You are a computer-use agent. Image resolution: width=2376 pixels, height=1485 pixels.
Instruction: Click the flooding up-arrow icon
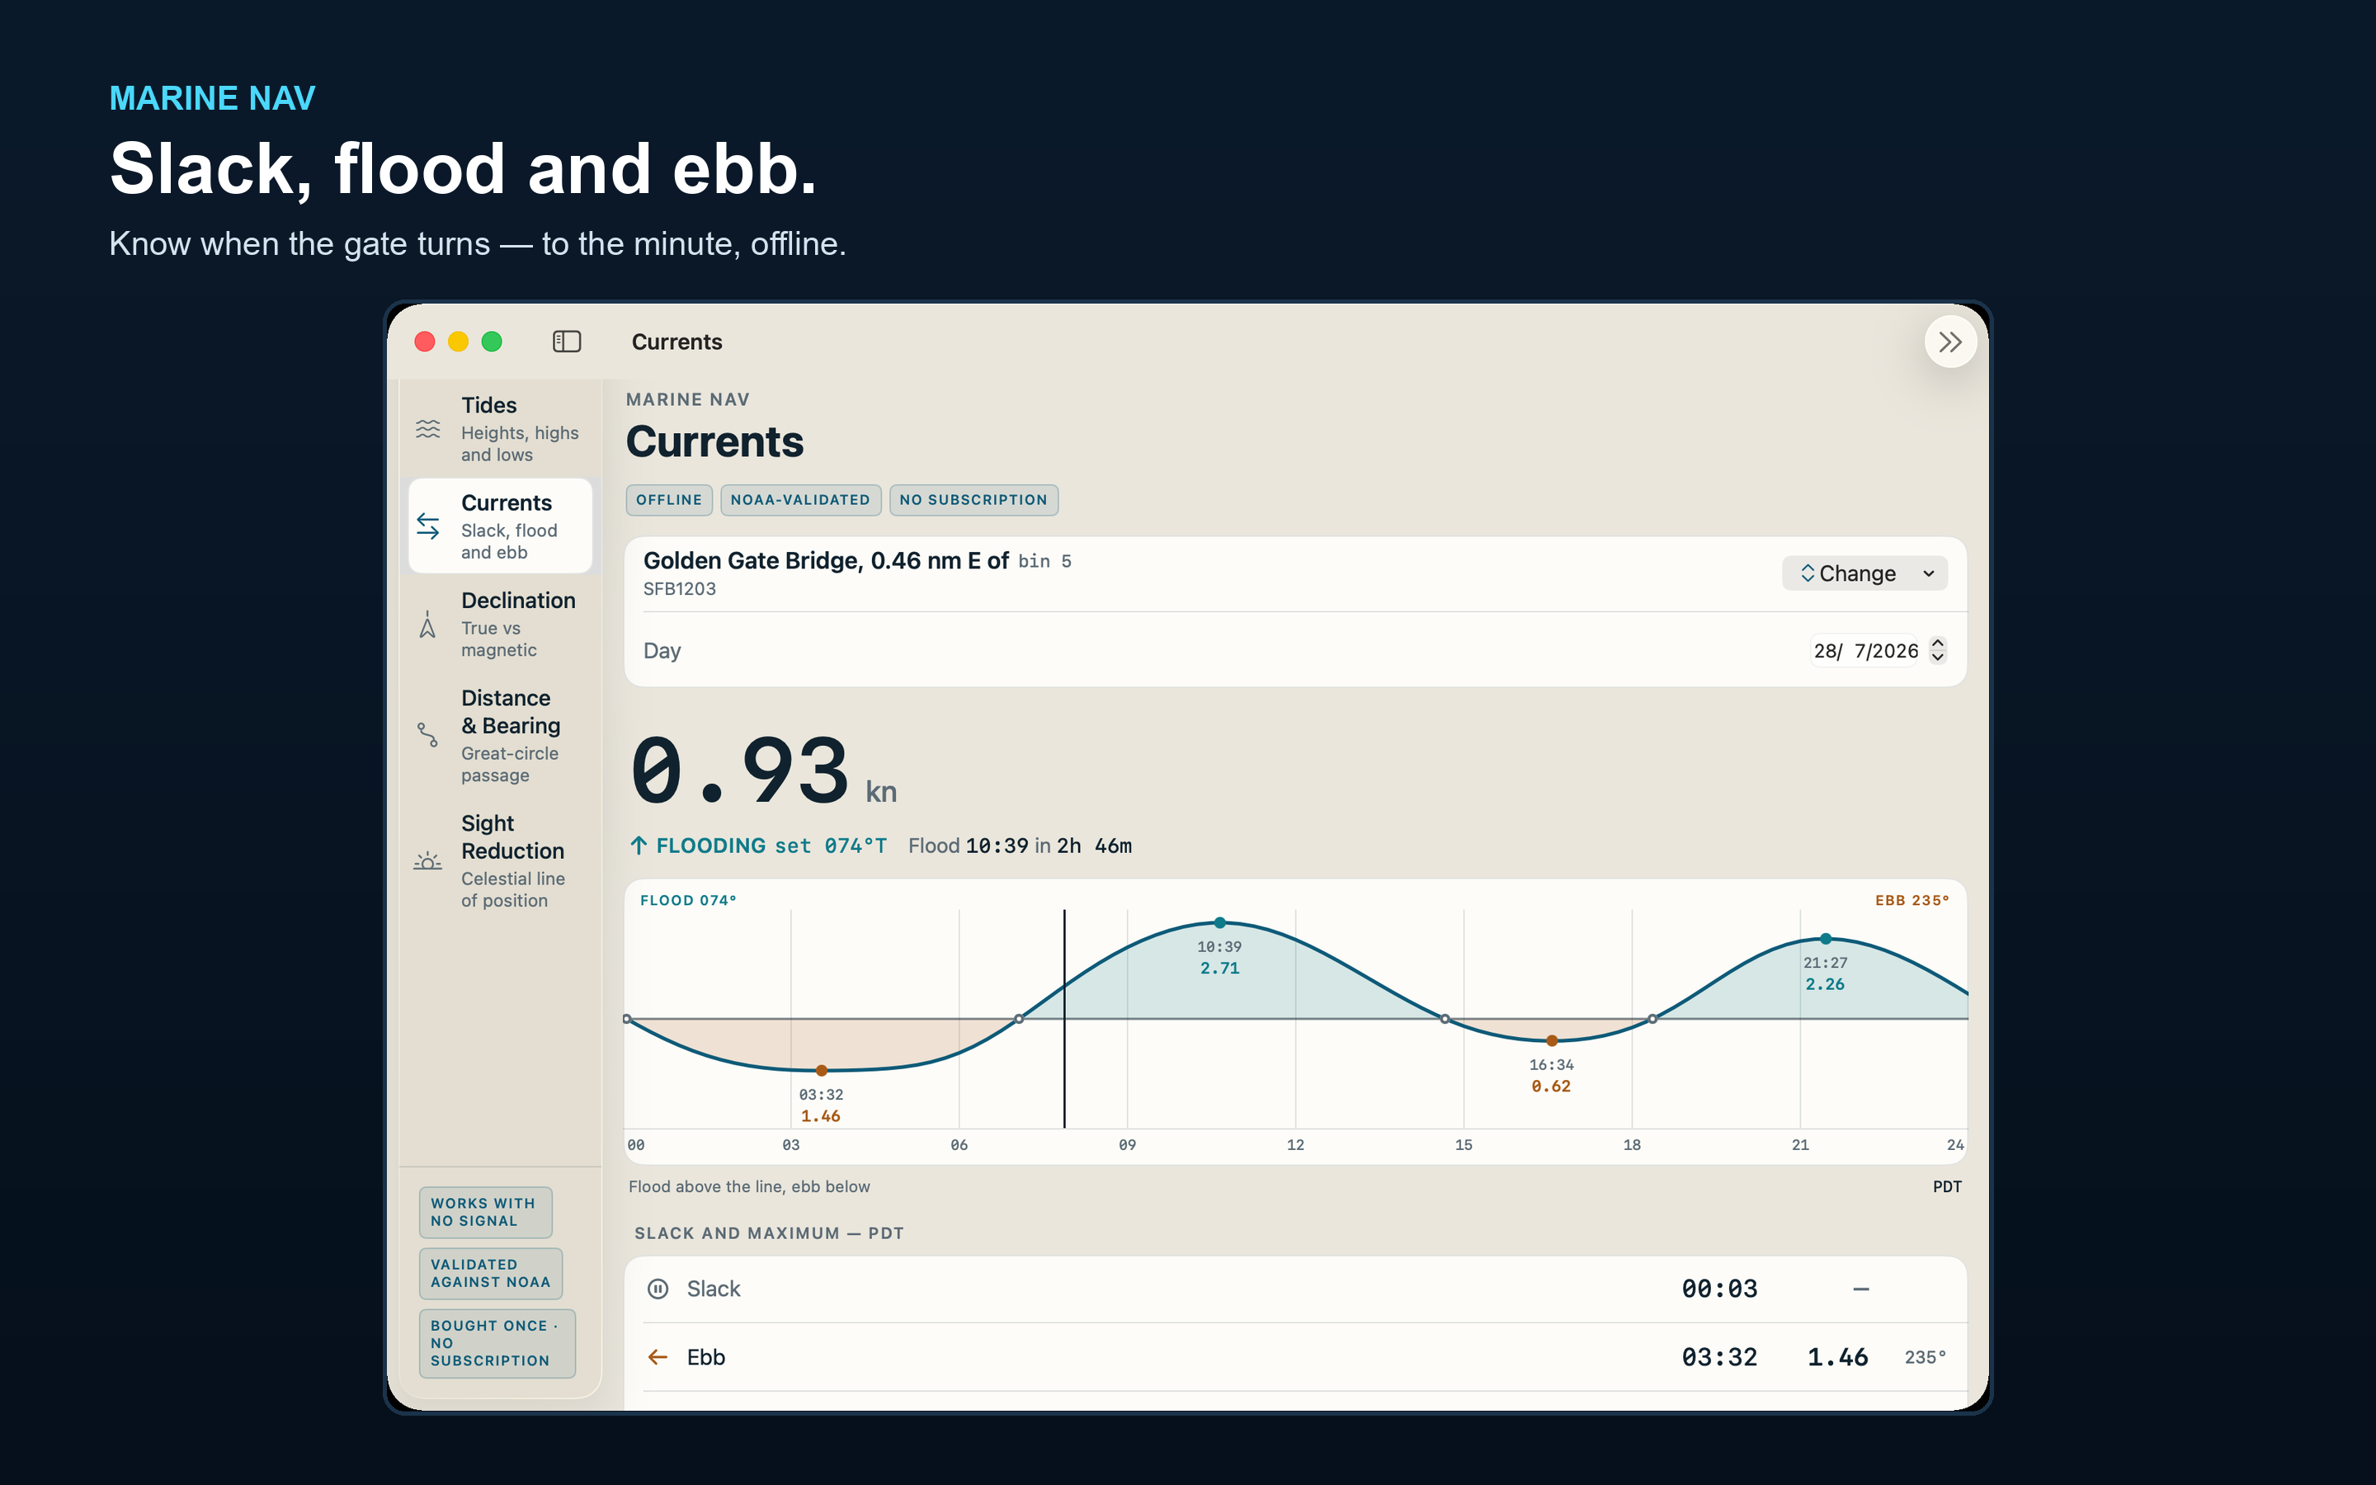639,846
